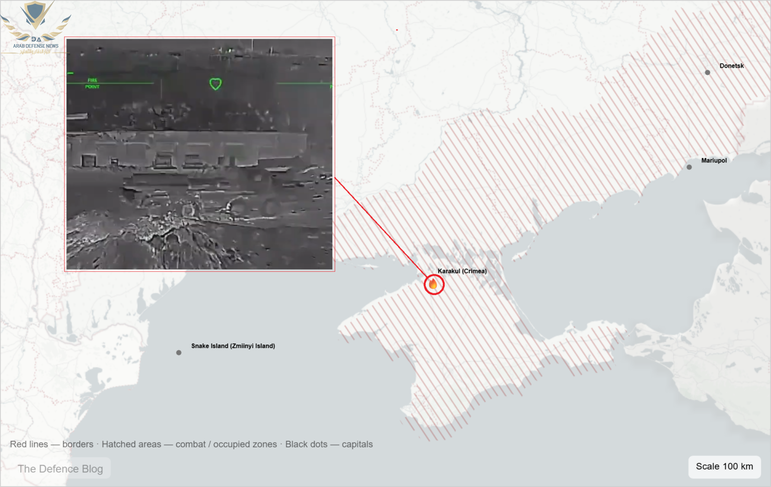771x487 pixels.
Task: Click the Arab Defense News logo
Action: tap(36, 27)
